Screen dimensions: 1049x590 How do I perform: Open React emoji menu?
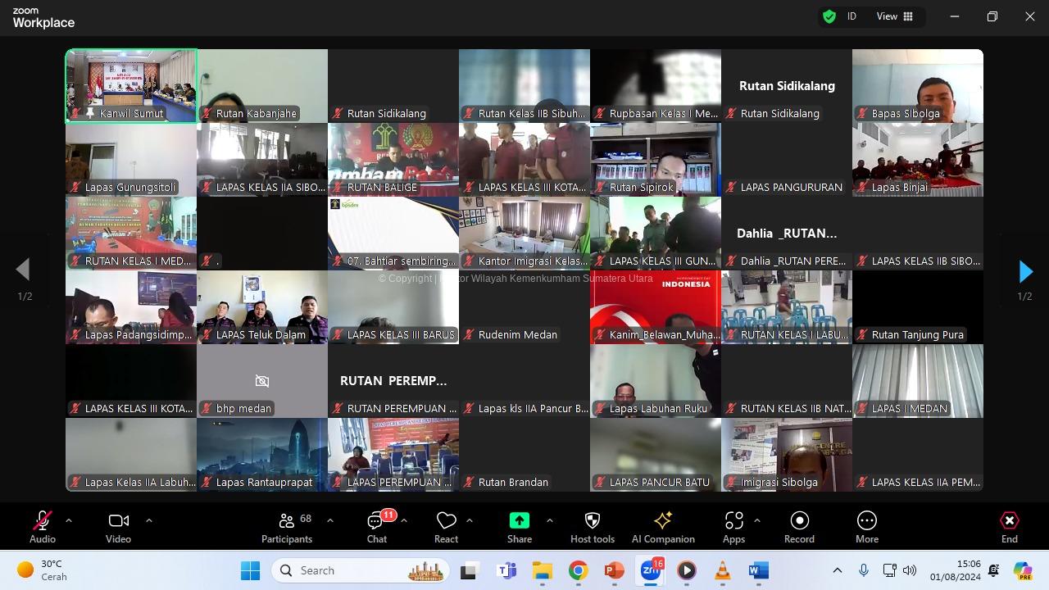(x=446, y=527)
